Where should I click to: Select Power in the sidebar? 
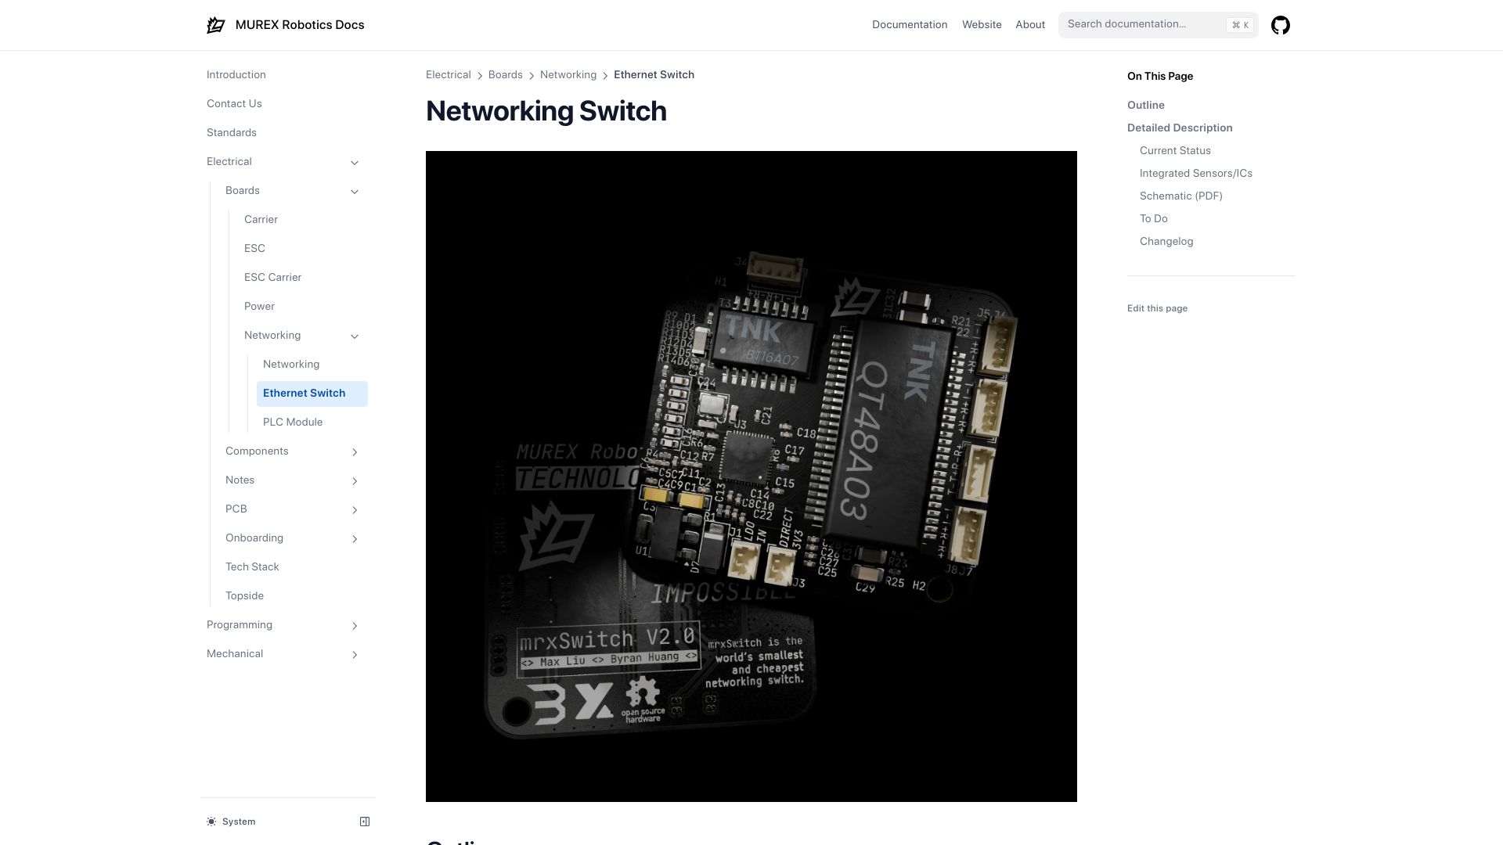click(x=259, y=307)
